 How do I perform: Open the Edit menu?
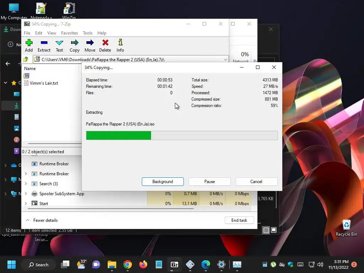coord(38,33)
